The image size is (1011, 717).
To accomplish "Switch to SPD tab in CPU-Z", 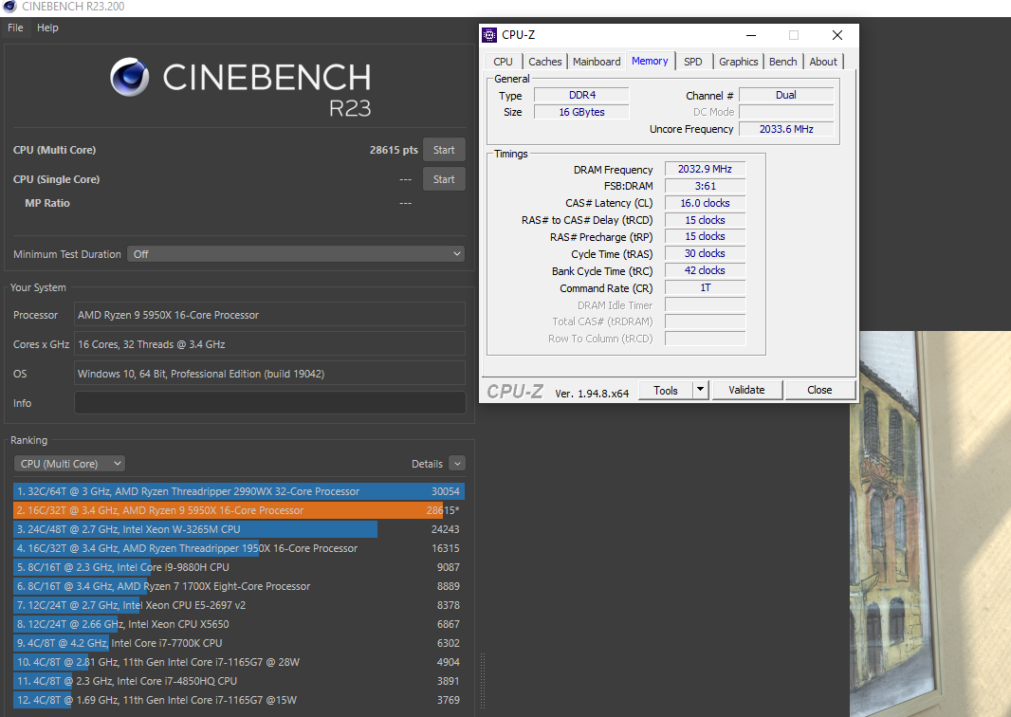I will coord(693,62).
